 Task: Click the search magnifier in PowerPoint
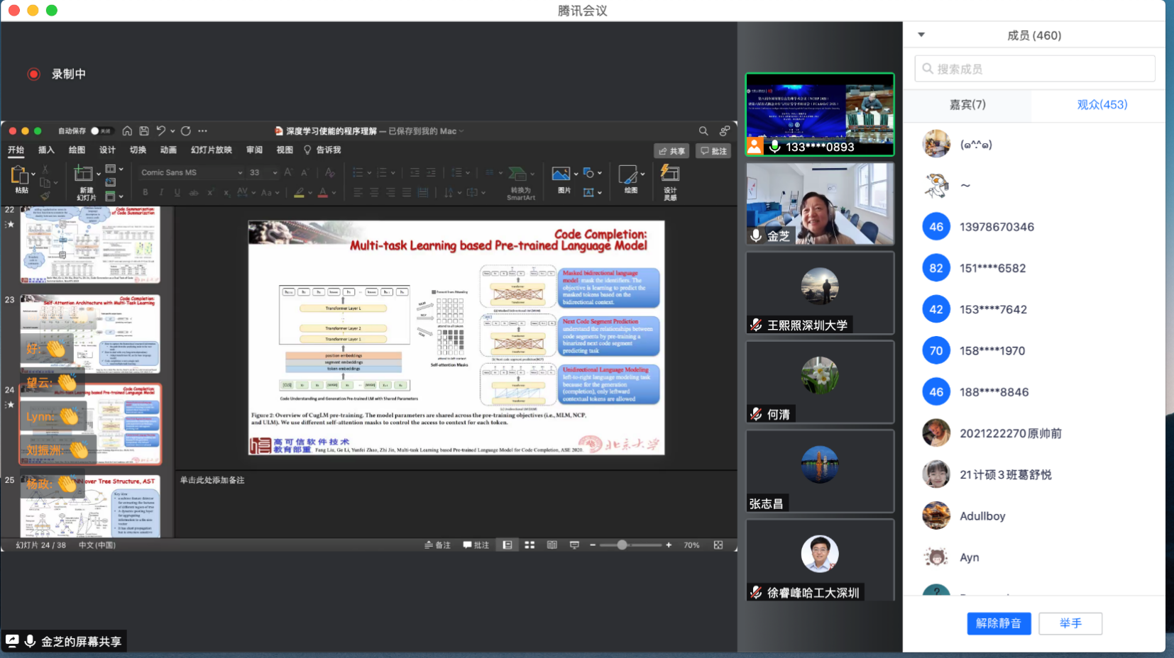(x=703, y=131)
